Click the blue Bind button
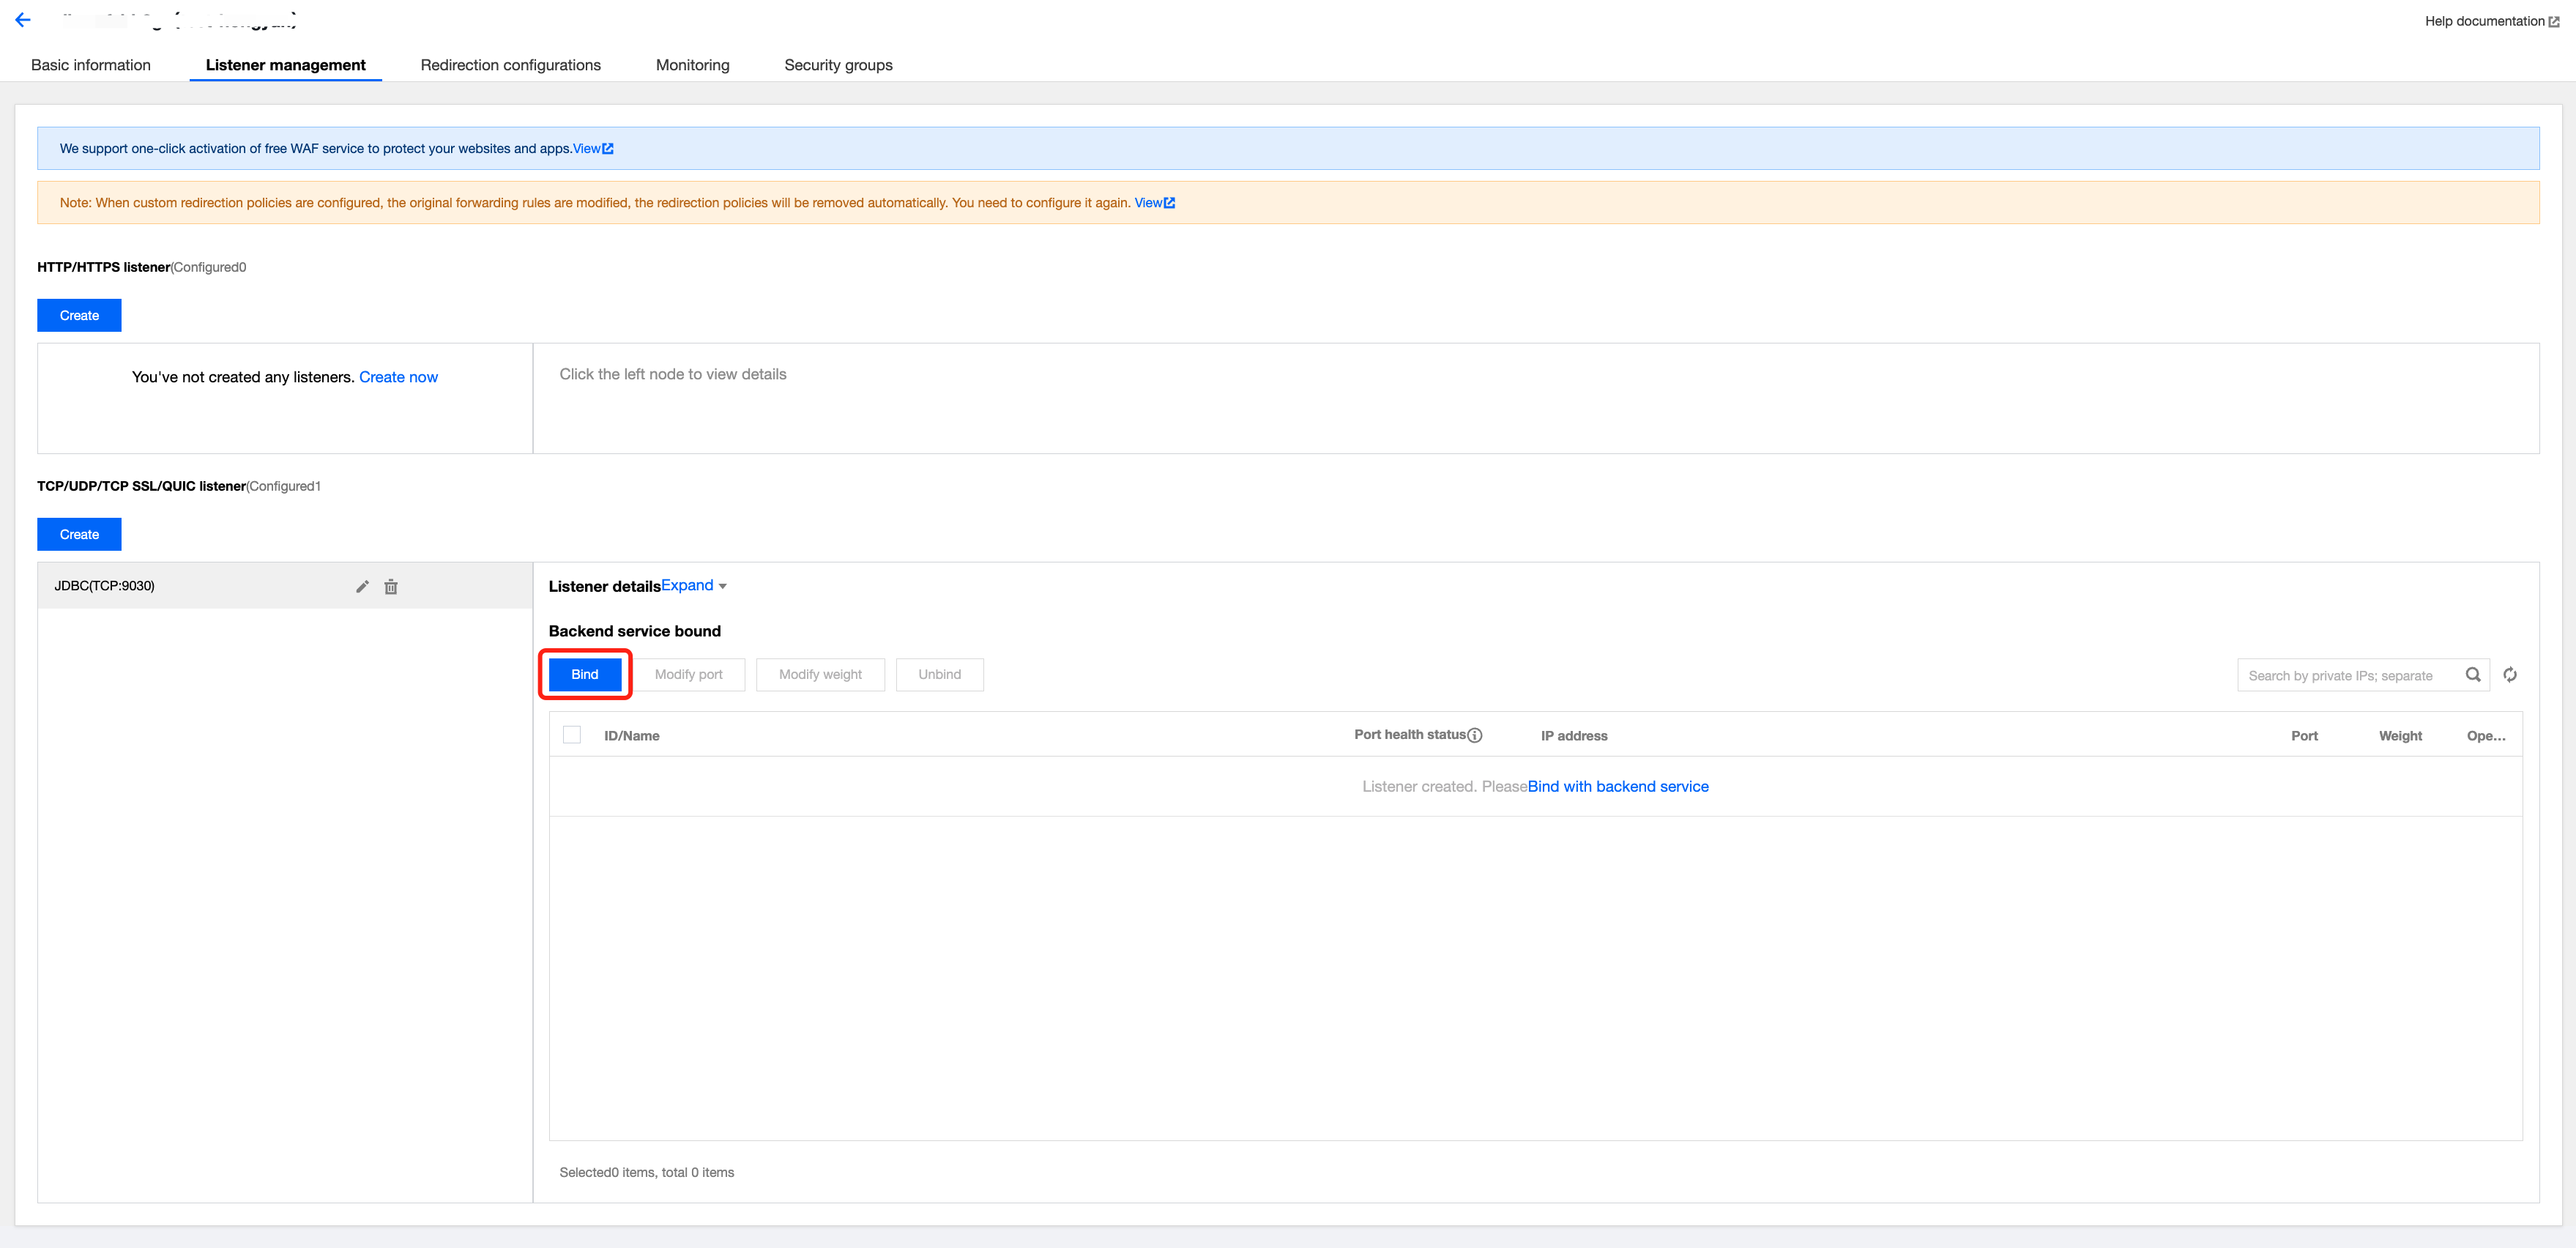 coord(585,675)
